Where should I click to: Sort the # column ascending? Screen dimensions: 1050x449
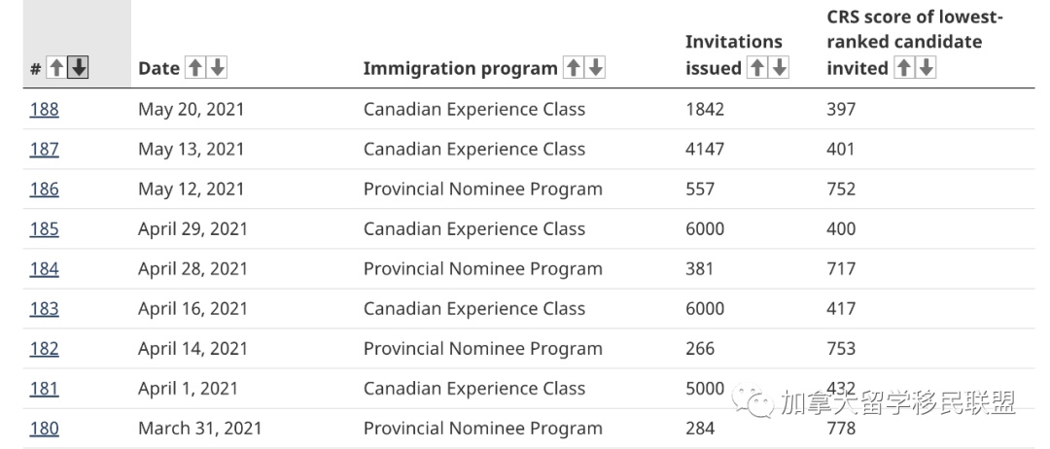coord(57,68)
